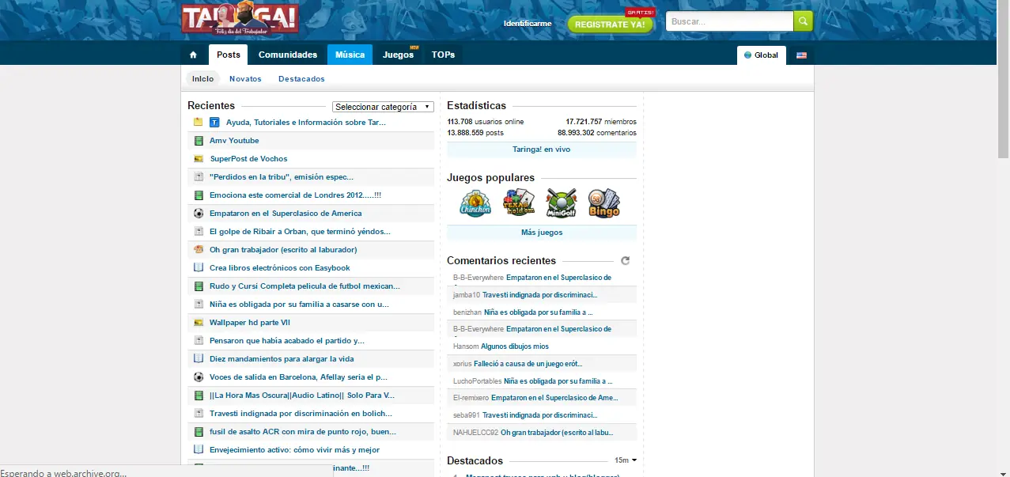Click the Identificarme link
The height and width of the screenshot is (477, 1010).
coord(528,24)
